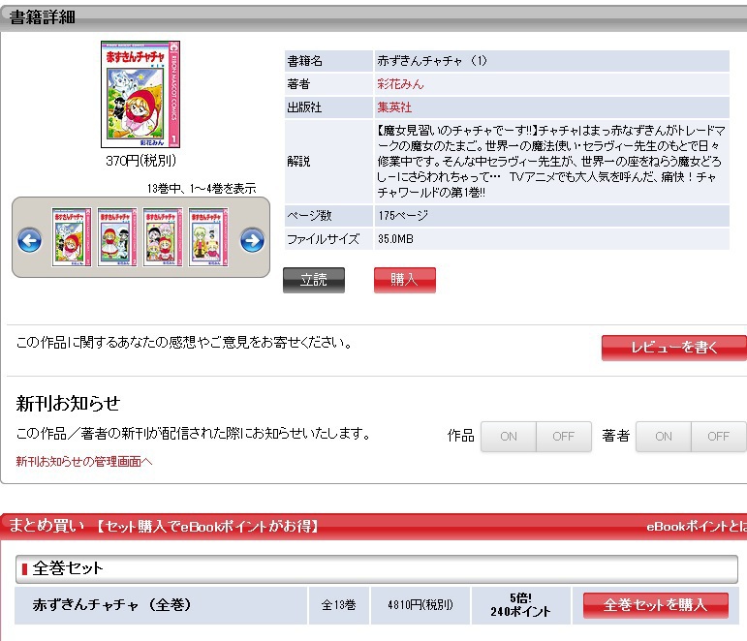Turn OFF new release notice for 著者

click(x=718, y=437)
